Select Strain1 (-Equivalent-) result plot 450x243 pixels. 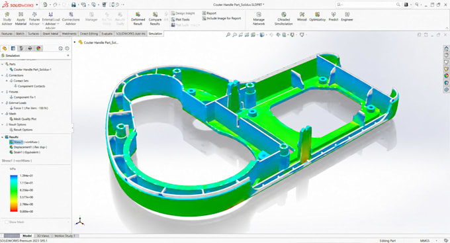point(24,152)
